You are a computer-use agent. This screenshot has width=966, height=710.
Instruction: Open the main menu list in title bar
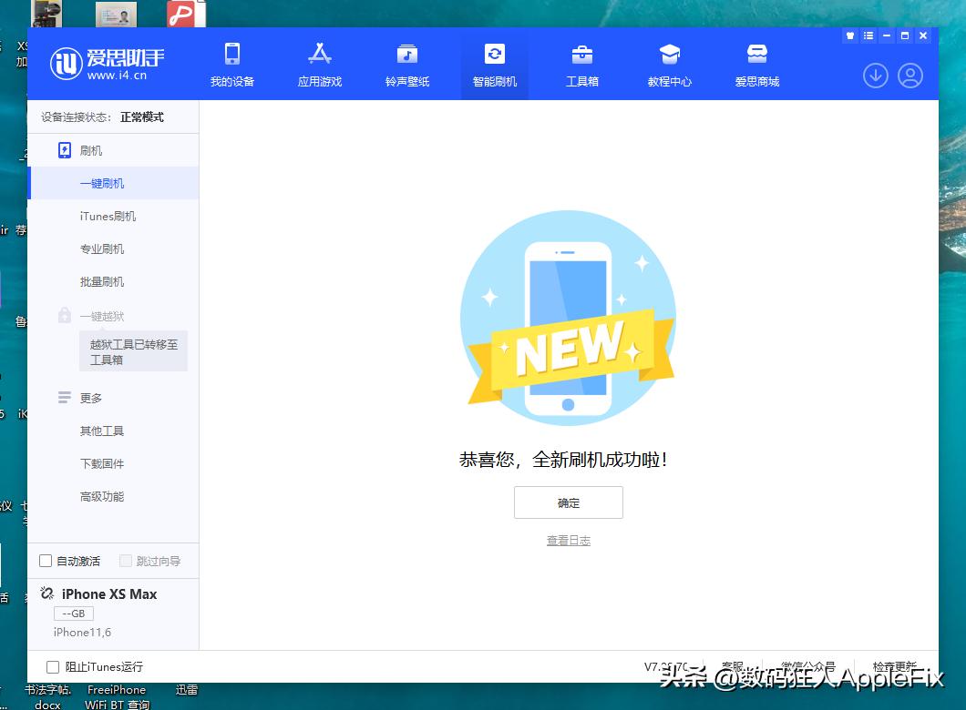click(x=868, y=35)
